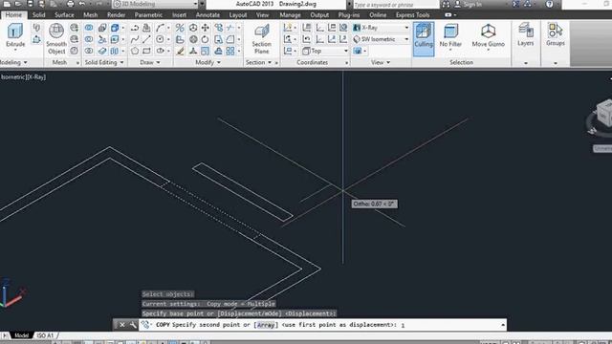Viewport: 612px width, 344px height.
Task: Click the command history up arrow
Action: pyautogui.click(x=503, y=325)
